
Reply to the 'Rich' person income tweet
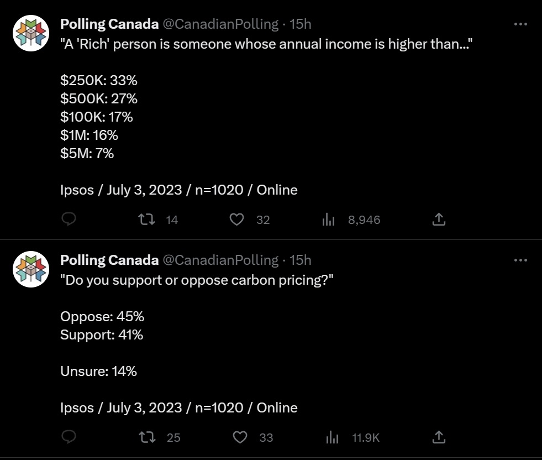pos(68,219)
